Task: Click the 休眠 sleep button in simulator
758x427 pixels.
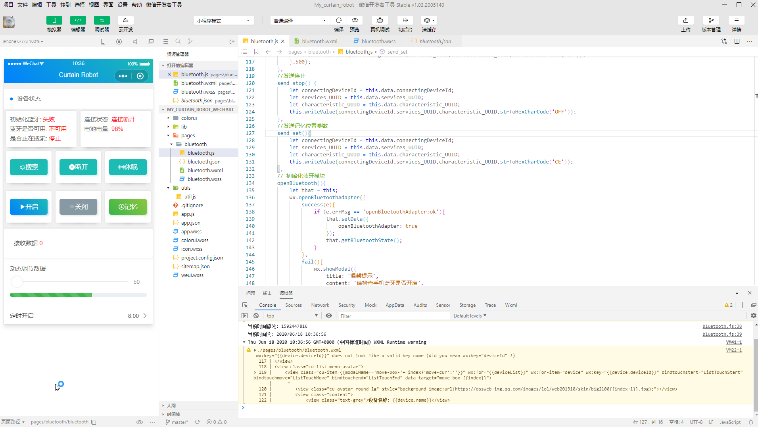Action: pos(128,167)
